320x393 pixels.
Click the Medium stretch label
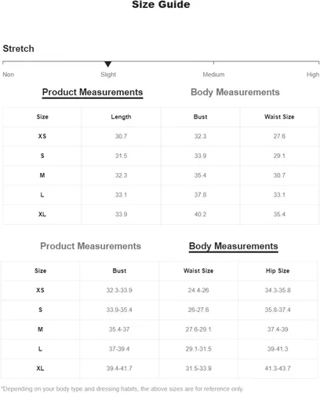pyautogui.click(x=213, y=75)
